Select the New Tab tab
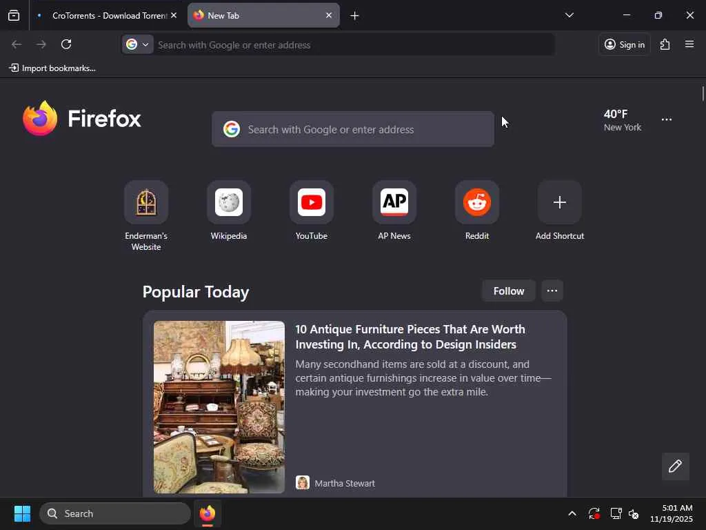 pyautogui.click(x=263, y=15)
